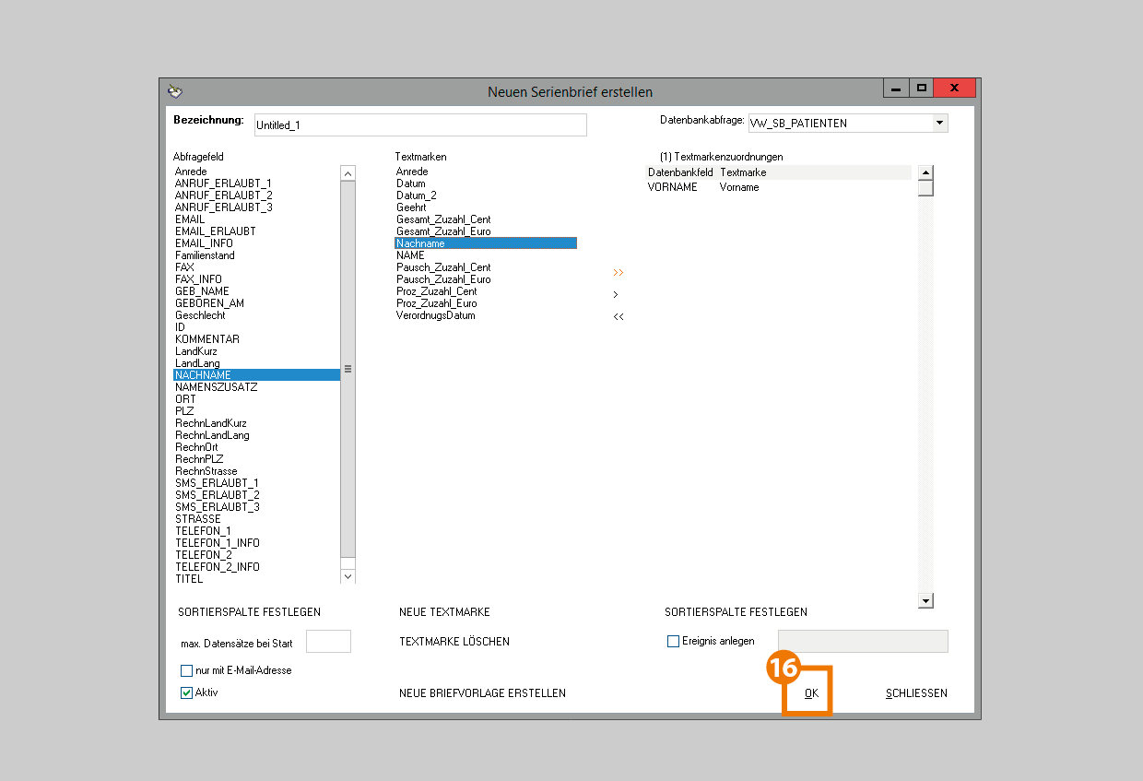Click the single right arrow assign button
Viewport: 1143px width, 781px height.
(x=616, y=295)
